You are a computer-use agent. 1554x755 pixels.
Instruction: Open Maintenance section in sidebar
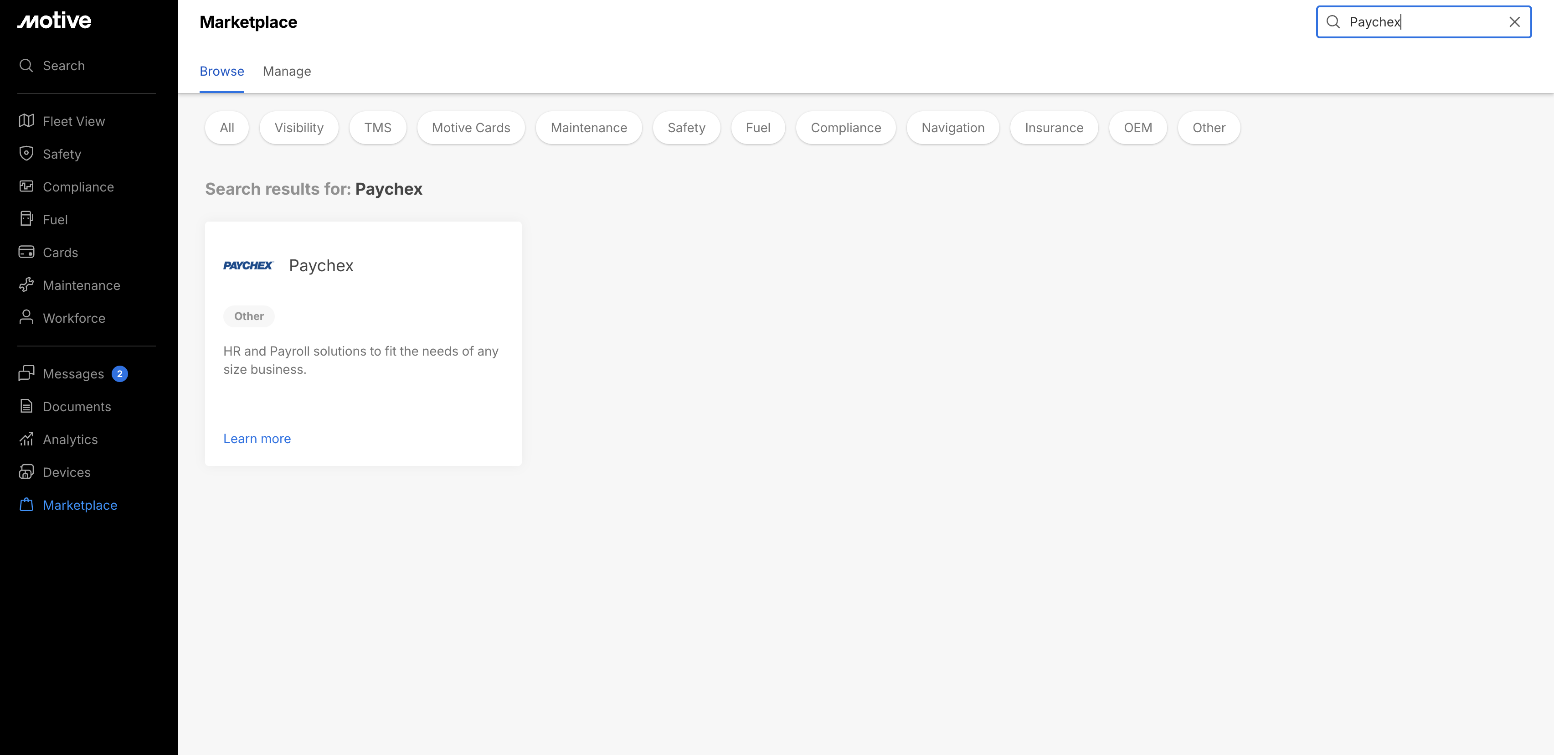pos(82,285)
